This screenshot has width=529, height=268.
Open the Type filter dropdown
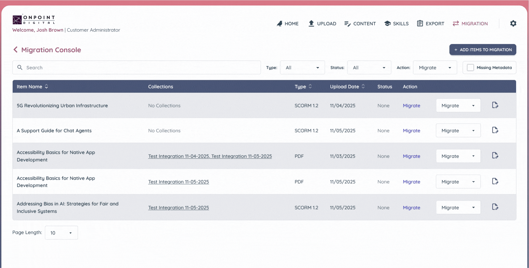302,68
